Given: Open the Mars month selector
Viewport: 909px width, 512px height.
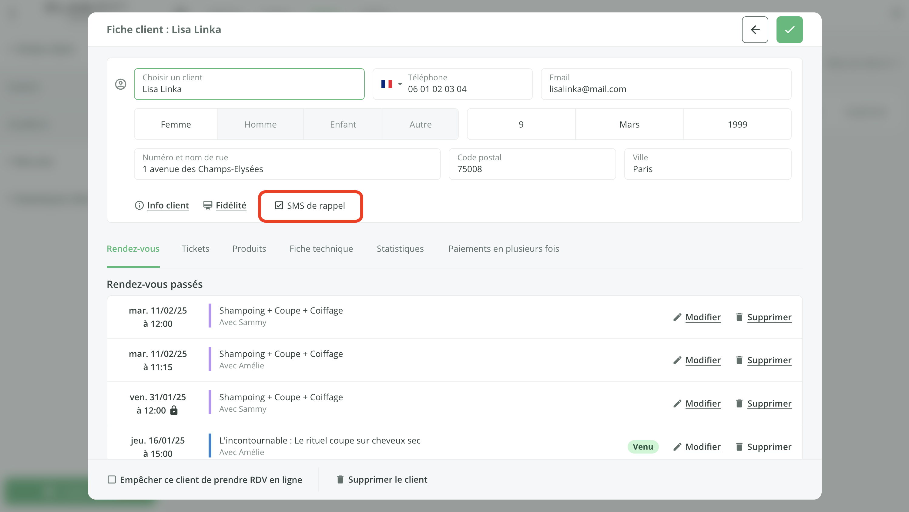Looking at the screenshot, I should pyautogui.click(x=629, y=125).
